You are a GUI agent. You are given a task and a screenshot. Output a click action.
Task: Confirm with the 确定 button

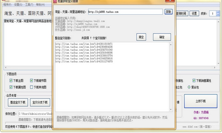pyautogui.click(x=162, y=37)
